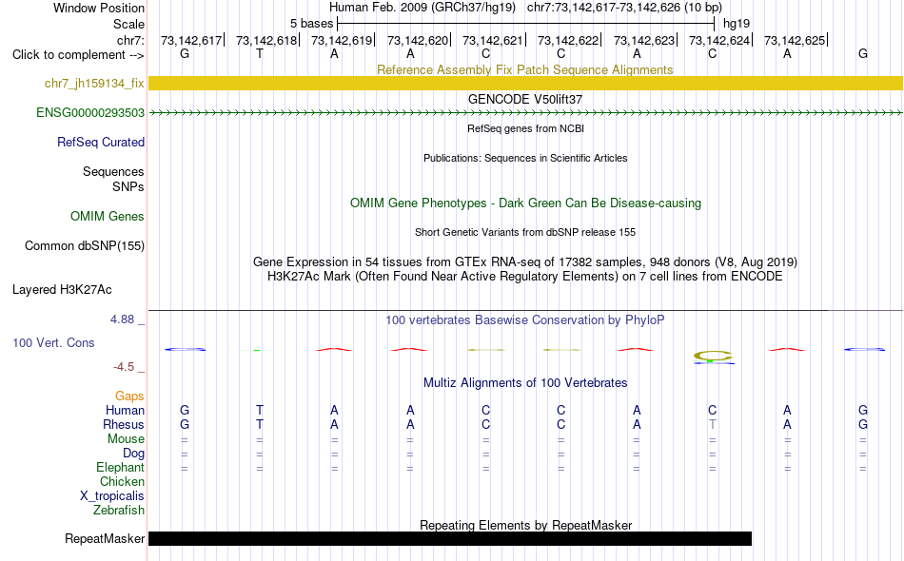The width and height of the screenshot is (904, 561).
Task: Open the OMIM Genes track label
Action: click(107, 217)
